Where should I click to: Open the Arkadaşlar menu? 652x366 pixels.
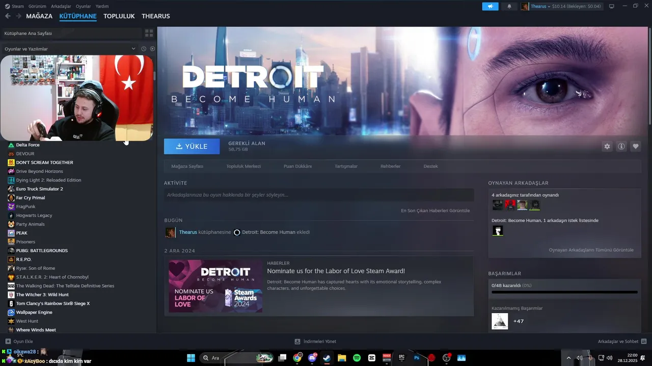(x=61, y=6)
